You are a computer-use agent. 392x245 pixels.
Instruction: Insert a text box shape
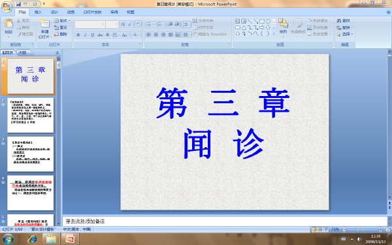click(238, 22)
